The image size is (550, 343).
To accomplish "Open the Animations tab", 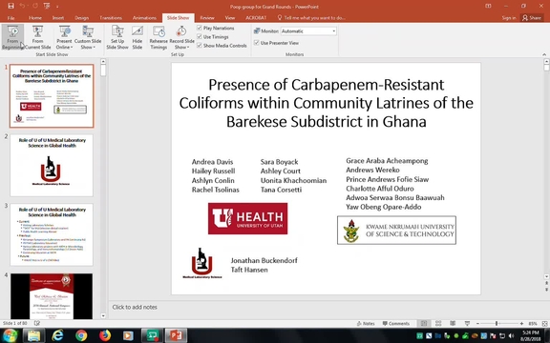I will pyautogui.click(x=144, y=18).
